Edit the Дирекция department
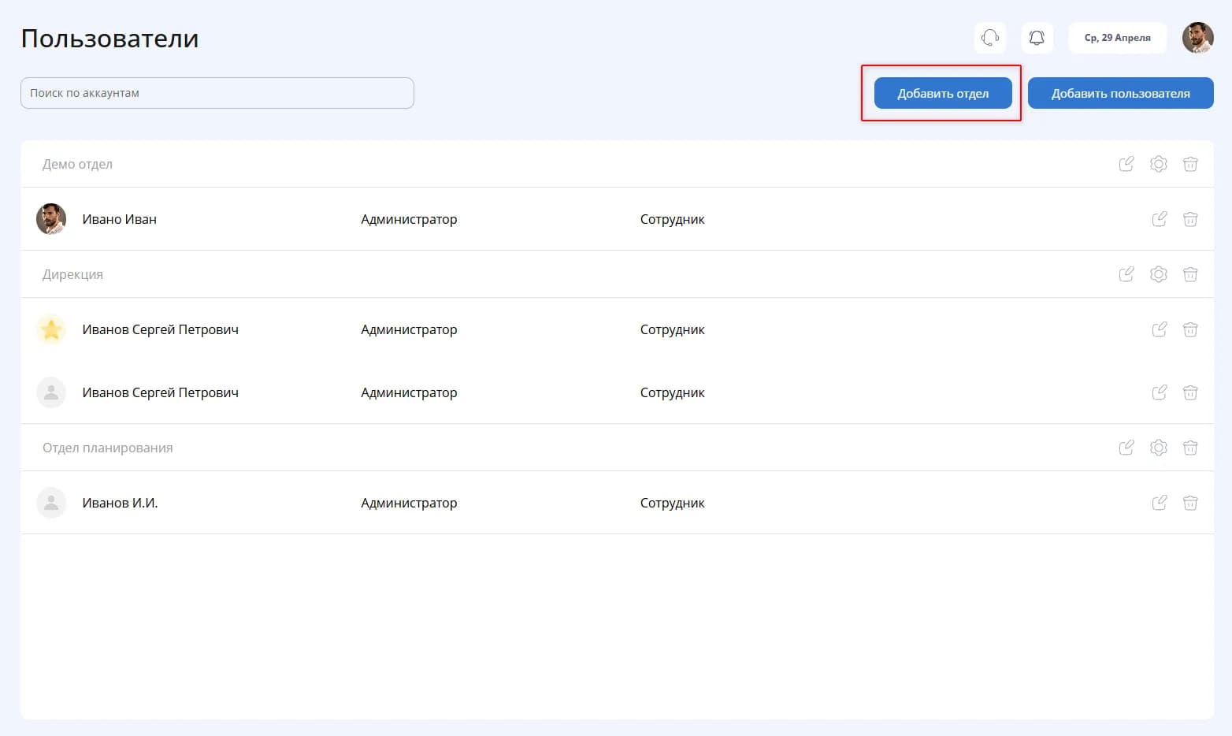Image resolution: width=1232 pixels, height=736 pixels. (1126, 274)
